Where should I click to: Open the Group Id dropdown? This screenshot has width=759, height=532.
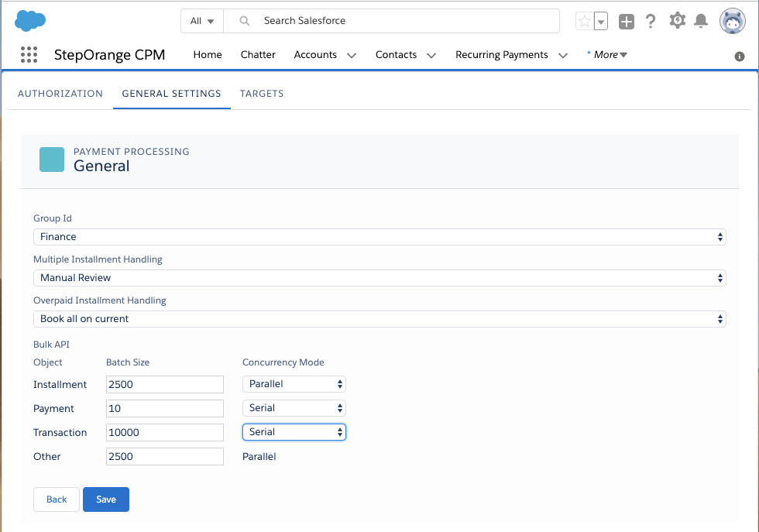[x=379, y=237]
